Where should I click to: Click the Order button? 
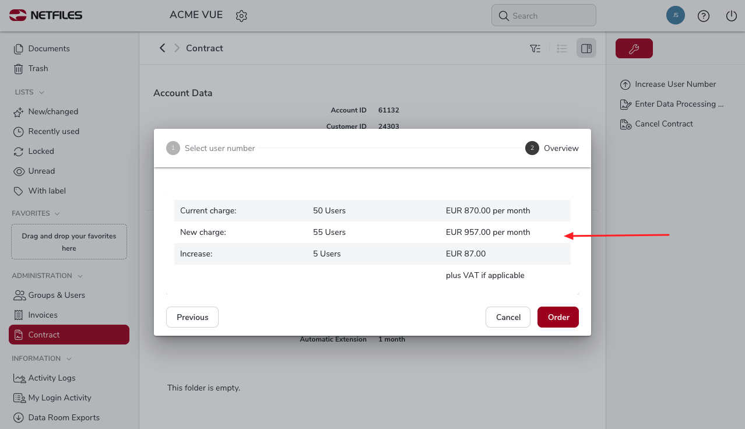point(558,317)
